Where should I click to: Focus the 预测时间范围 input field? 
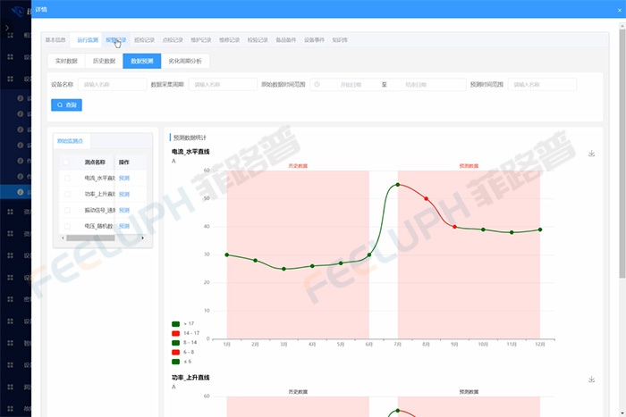(542, 85)
